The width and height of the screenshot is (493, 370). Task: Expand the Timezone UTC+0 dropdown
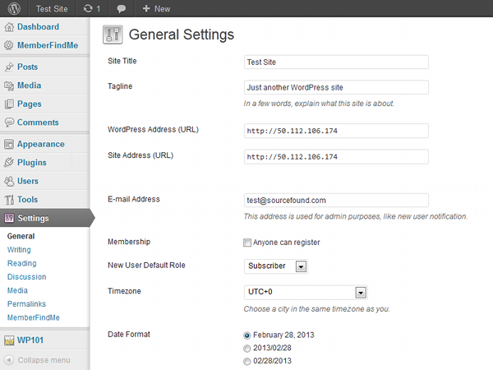[x=306, y=292]
